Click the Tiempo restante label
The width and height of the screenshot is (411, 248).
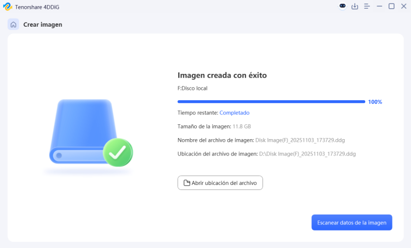[x=198, y=113]
